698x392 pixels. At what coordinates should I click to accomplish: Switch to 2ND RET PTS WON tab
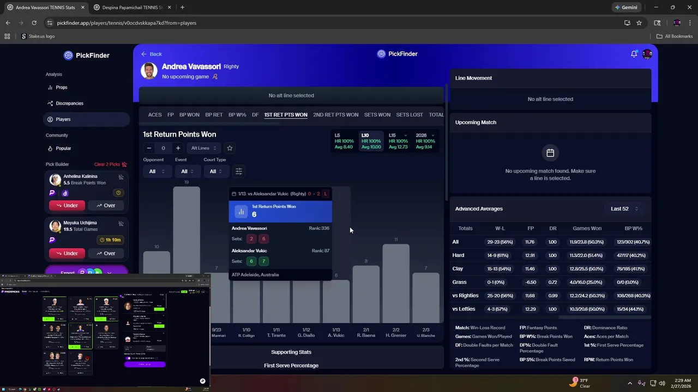[335, 115]
